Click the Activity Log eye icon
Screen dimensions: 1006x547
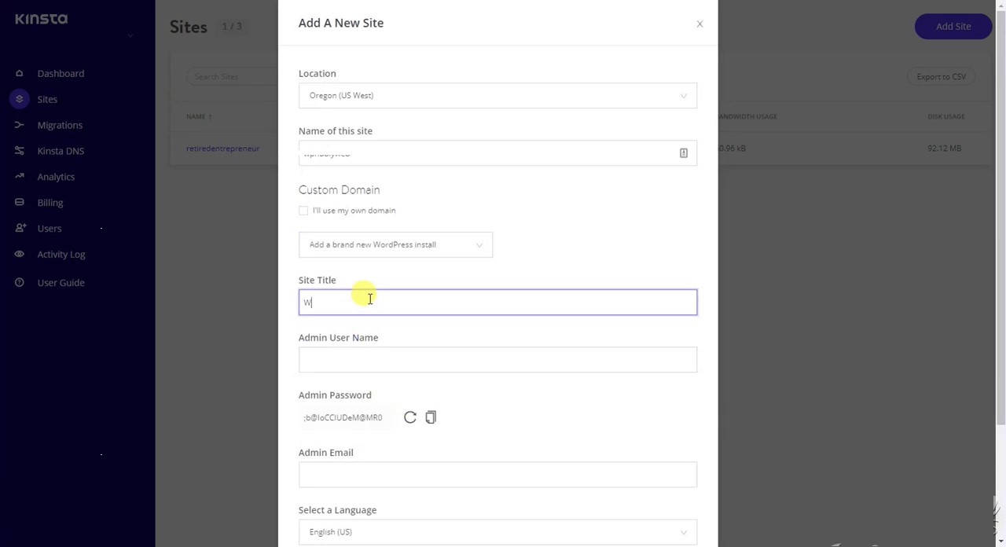pyautogui.click(x=19, y=254)
